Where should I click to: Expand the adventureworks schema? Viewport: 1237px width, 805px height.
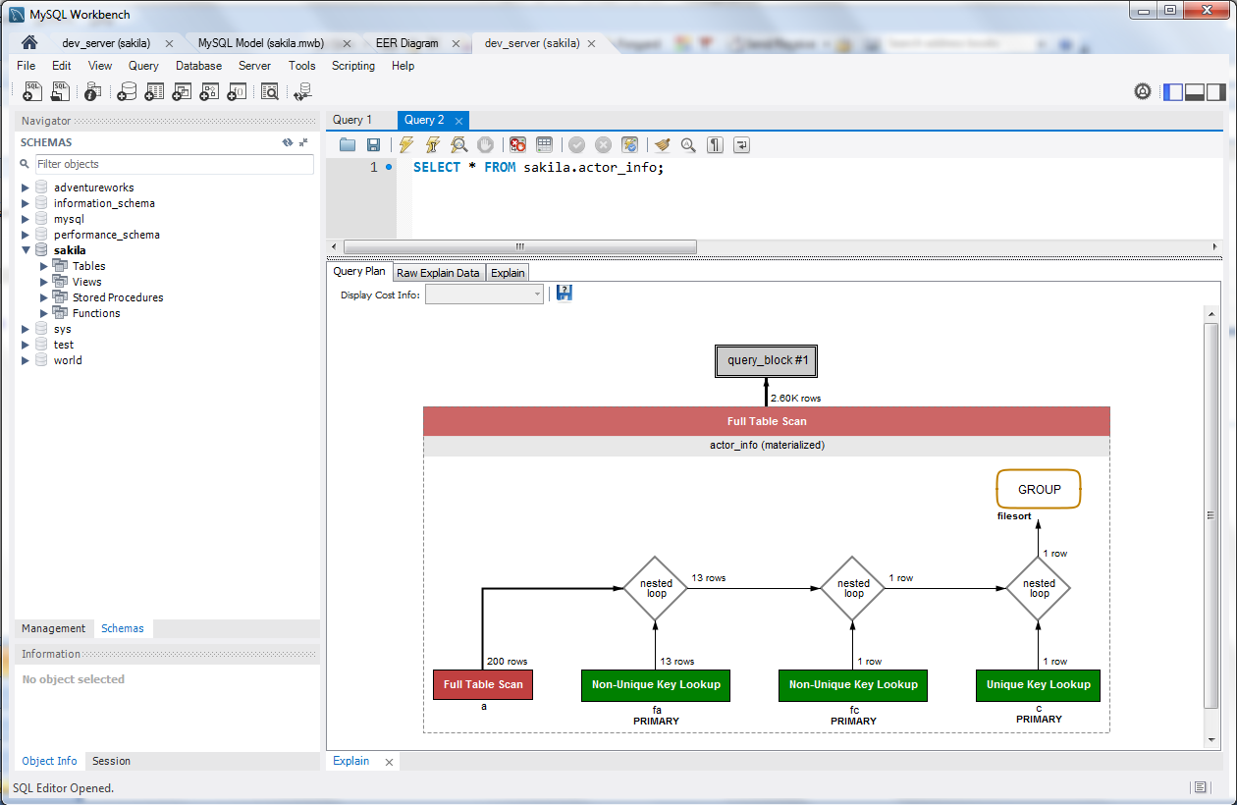tap(26, 188)
